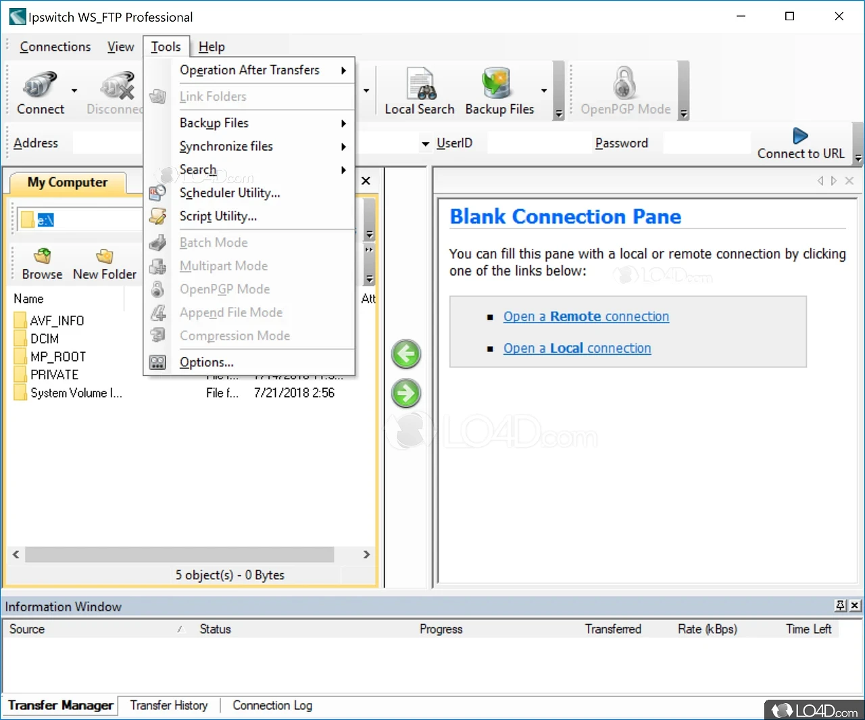Expand the OpenPGP toolbar overflow chevron

pos(684,114)
